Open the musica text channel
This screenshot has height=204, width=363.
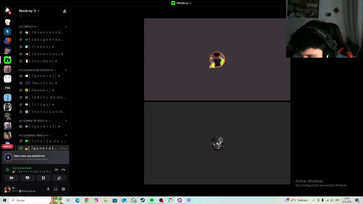tap(43, 83)
